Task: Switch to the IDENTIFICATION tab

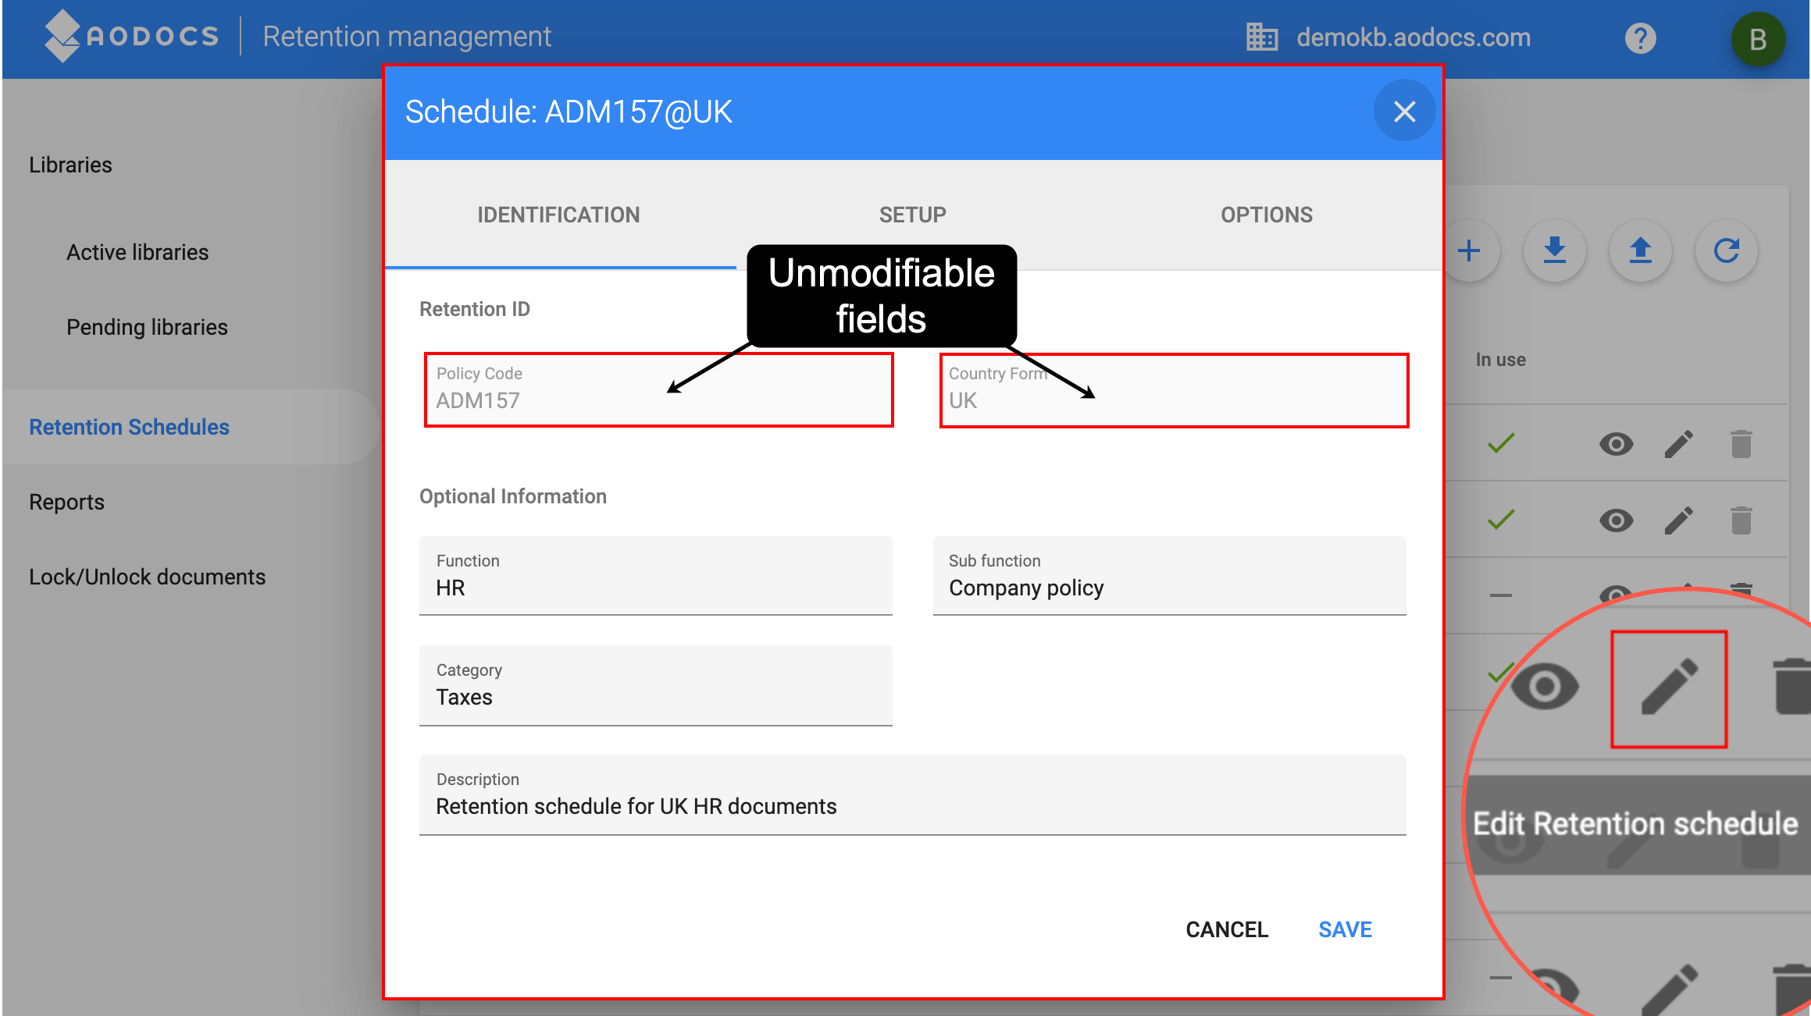Action: tap(559, 215)
